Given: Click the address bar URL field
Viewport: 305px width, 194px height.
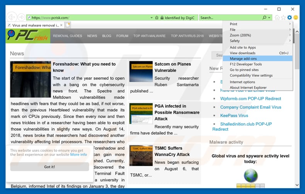Looking at the screenshot, I should [88, 18].
